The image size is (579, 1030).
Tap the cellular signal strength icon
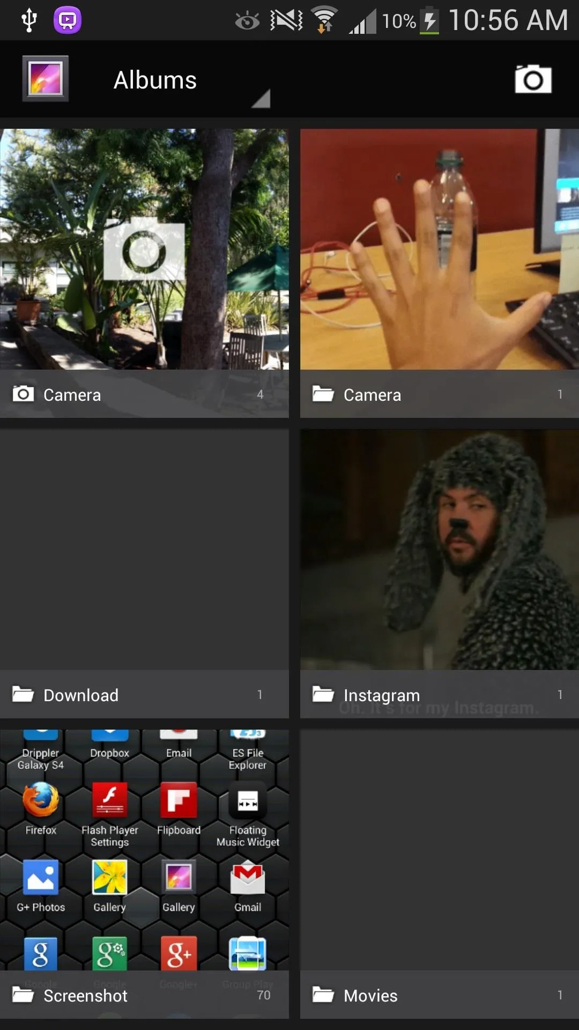pyautogui.click(x=363, y=21)
